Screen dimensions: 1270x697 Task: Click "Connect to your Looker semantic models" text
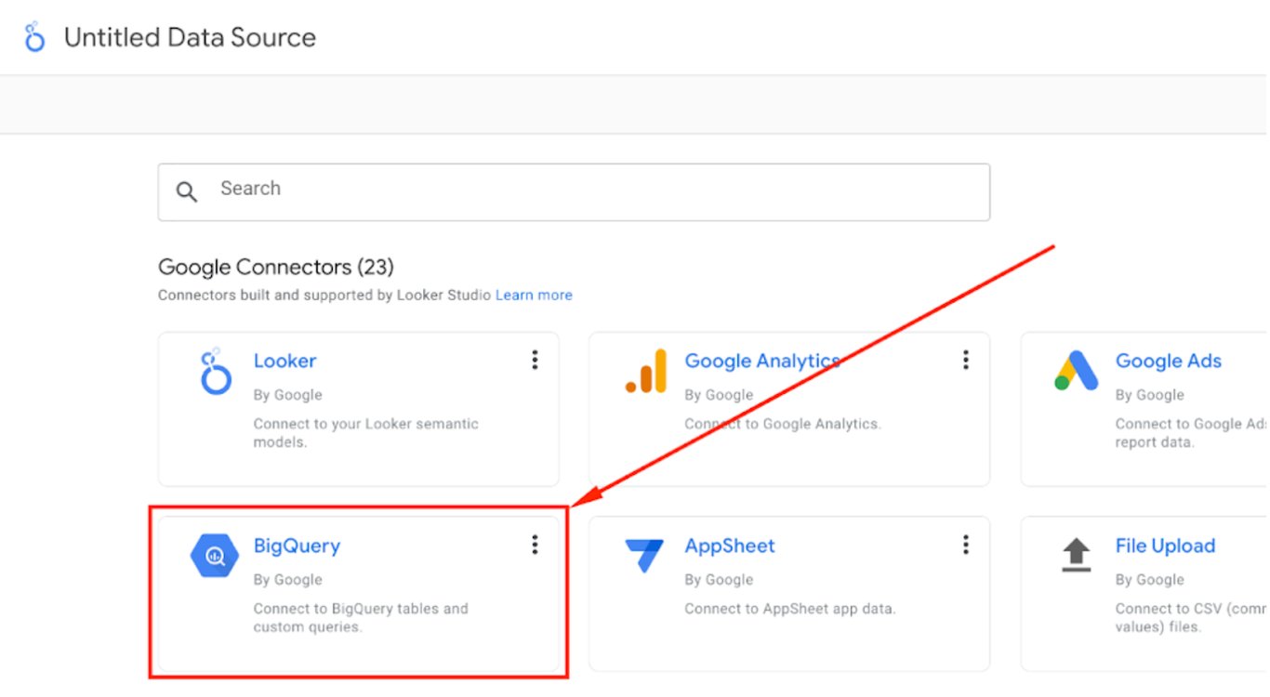coord(366,433)
